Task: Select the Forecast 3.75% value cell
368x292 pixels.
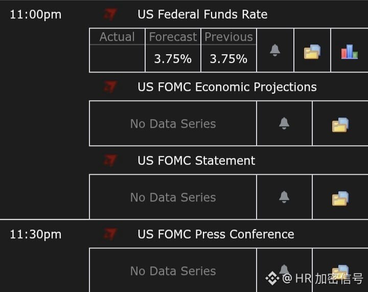Action: [x=173, y=58]
